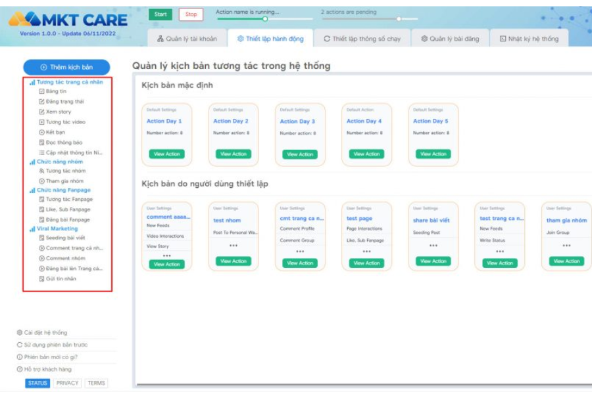Click the Sử dụng phiên bản trước refresh icon

tap(20, 345)
